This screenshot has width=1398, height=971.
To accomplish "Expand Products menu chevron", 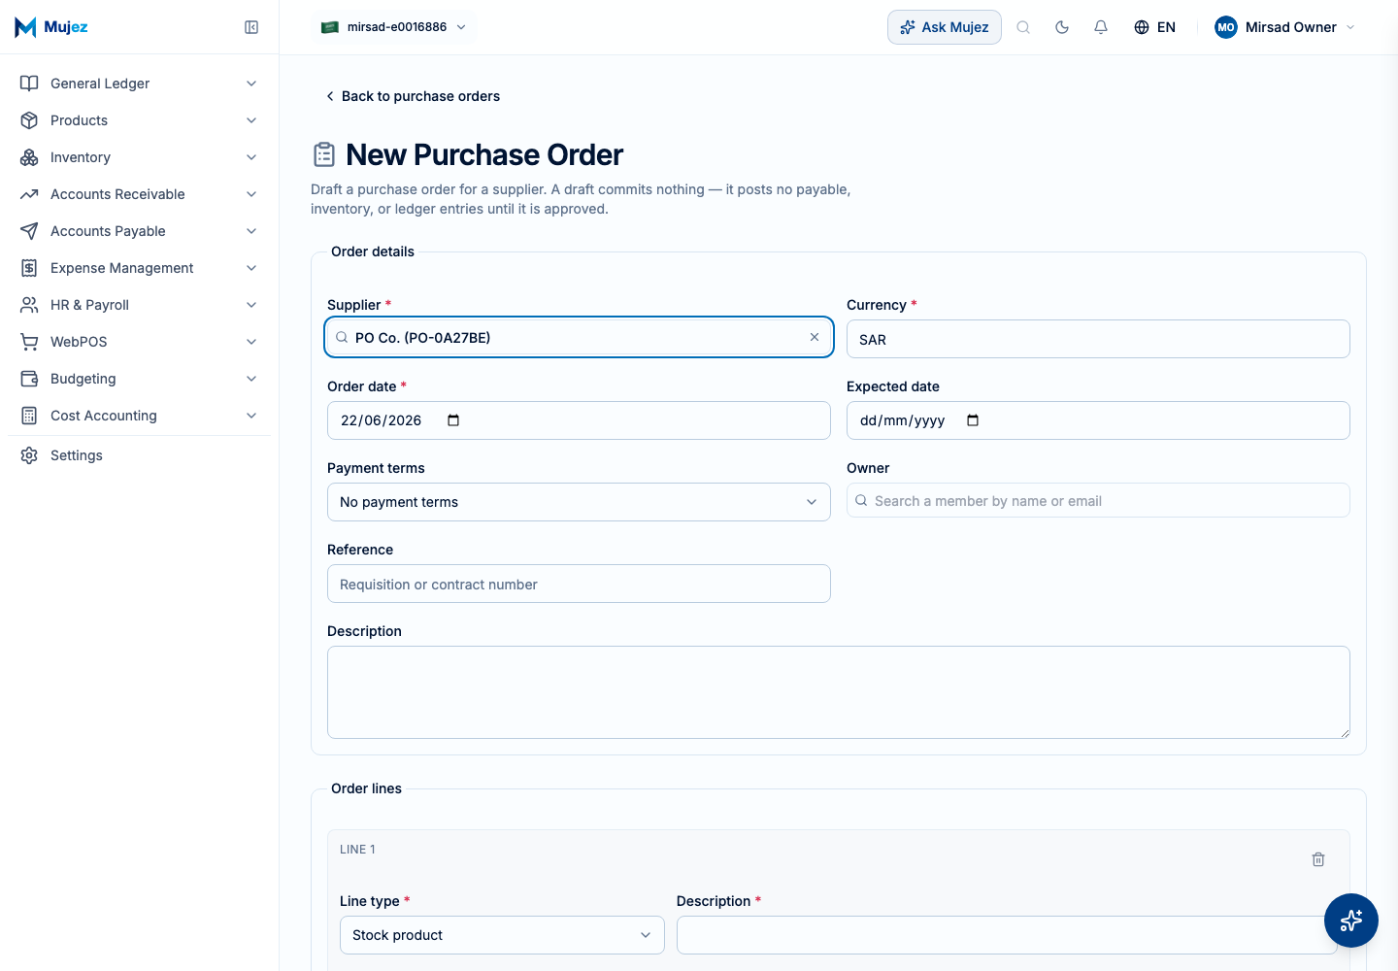I will [x=251, y=120].
